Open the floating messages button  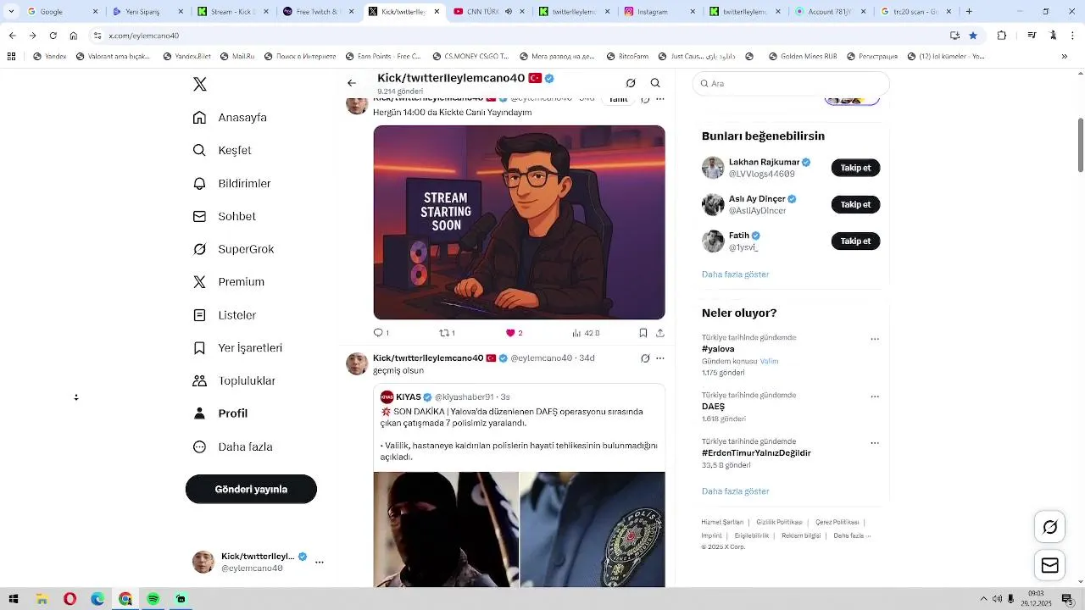1049,565
